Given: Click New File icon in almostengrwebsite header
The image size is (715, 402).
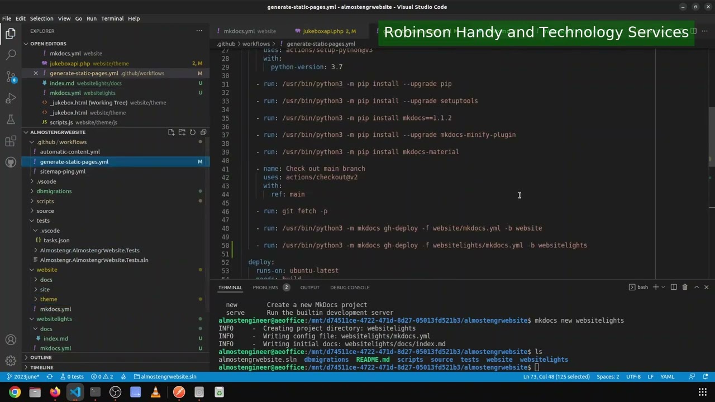Looking at the screenshot, I should (x=171, y=132).
